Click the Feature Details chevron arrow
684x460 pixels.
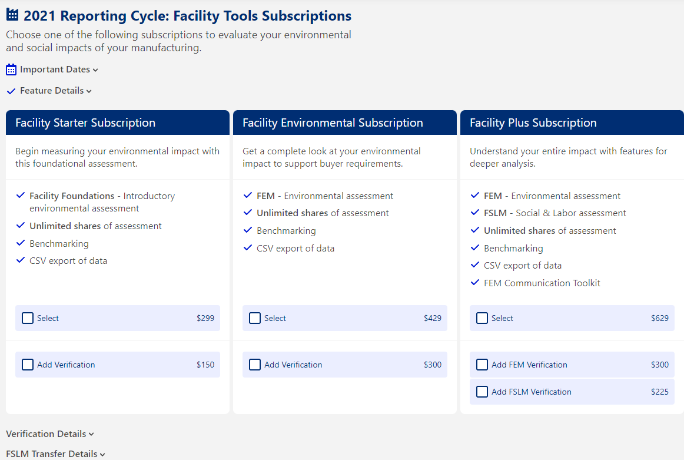coord(89,92)
